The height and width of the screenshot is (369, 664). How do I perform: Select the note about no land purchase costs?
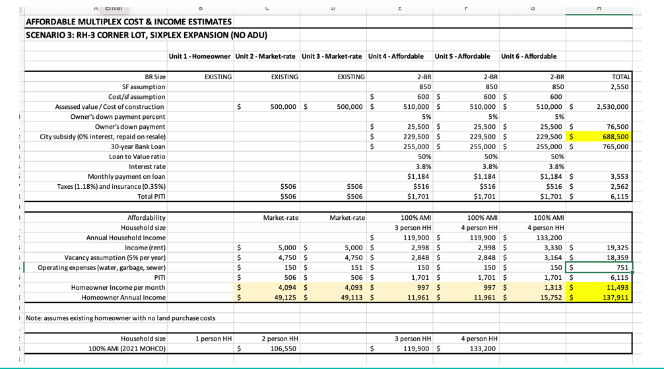(x=121, y=318)
